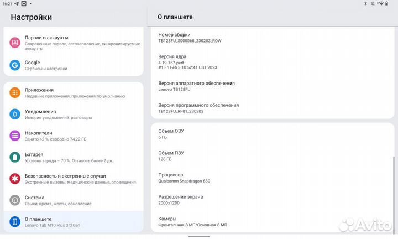Tap the Уведомления bell icon
398x239 pixels.
pyautogui.click(x=15, y=114)
